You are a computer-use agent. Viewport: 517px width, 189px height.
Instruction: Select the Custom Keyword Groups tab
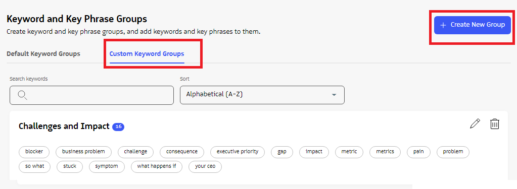pyautogui.click(x=147, y=53)
